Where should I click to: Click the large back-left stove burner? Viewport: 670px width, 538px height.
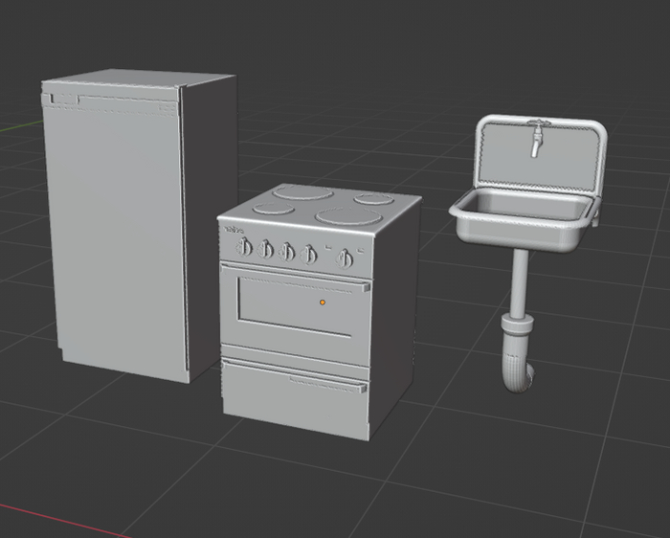(x=303, y=192)
